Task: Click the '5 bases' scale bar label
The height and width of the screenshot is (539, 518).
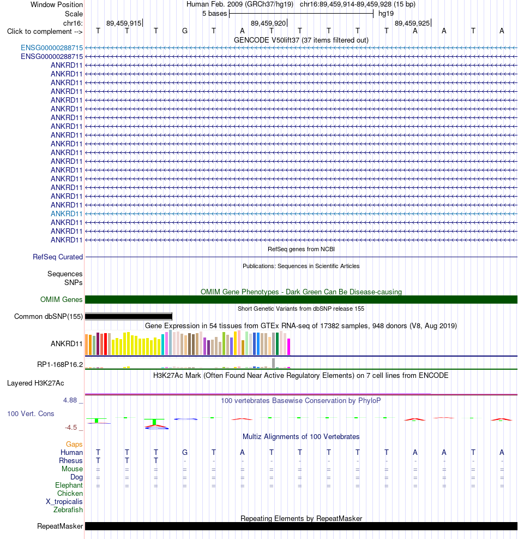Action: pyautogui.click(x=214, y=14)
